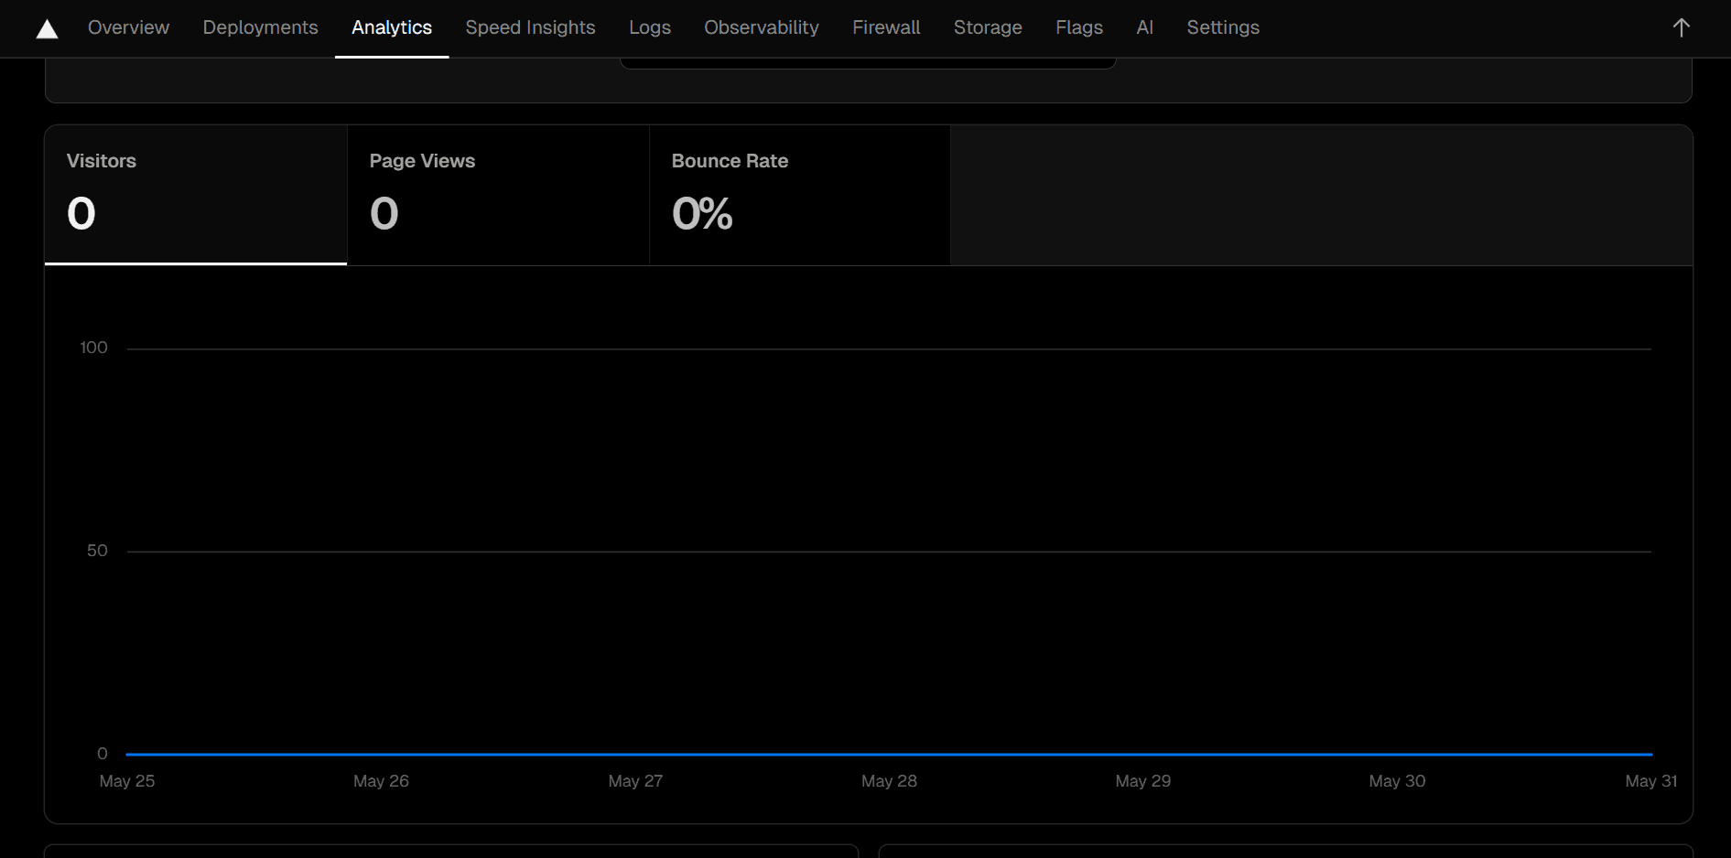Image resolution: width=1731 pixels, height=858 pixels.
Task: Click the Vercel triangle logo
Action: coord(47,29)
